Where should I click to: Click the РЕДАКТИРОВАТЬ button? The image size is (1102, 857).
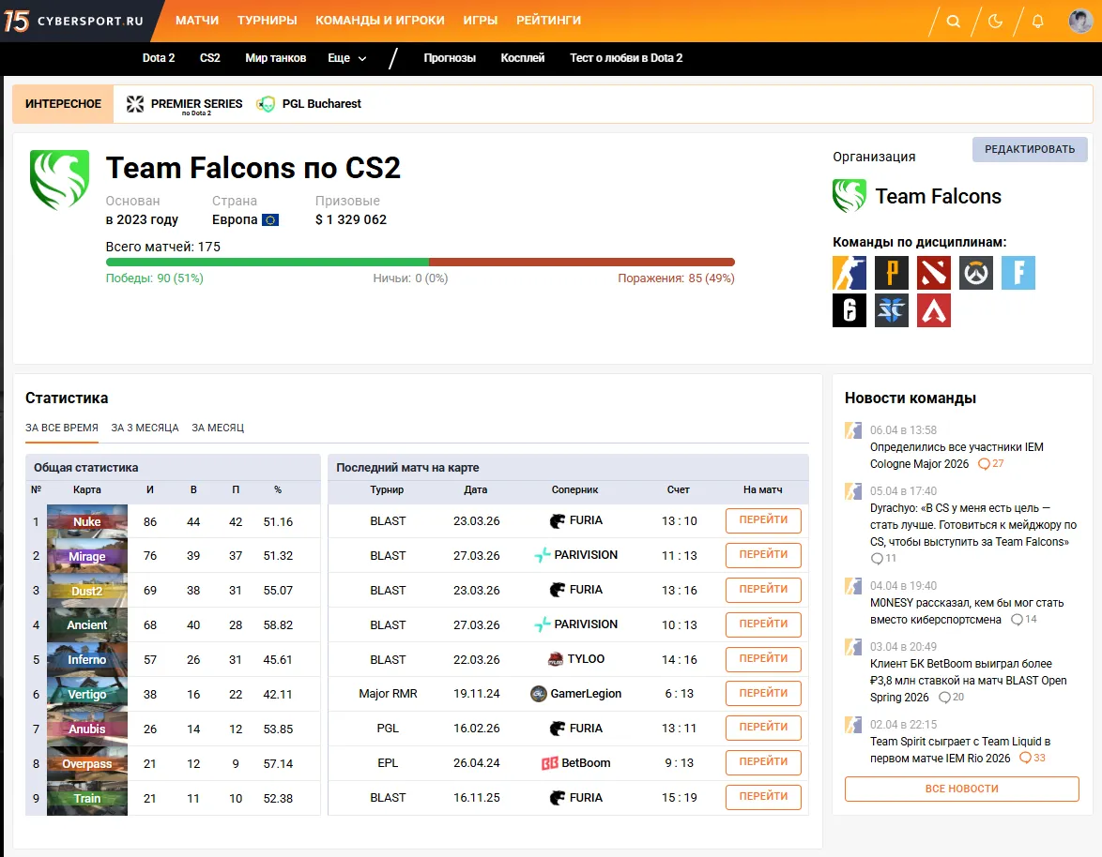tap(1030, 149)
